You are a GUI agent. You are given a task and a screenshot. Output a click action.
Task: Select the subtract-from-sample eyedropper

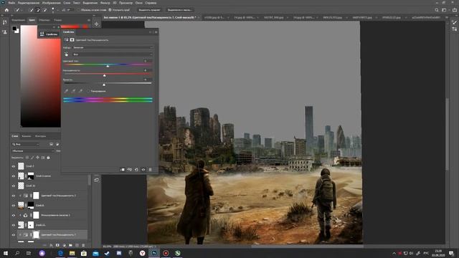point(80,91)
